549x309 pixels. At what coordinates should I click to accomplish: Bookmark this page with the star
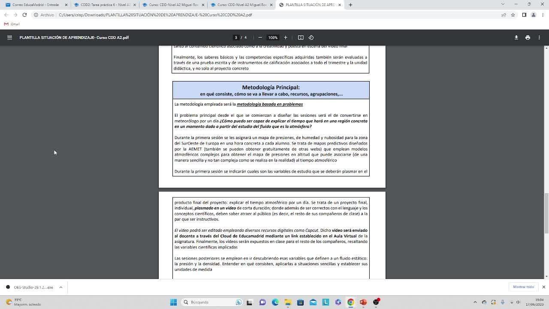pos(513,15)
